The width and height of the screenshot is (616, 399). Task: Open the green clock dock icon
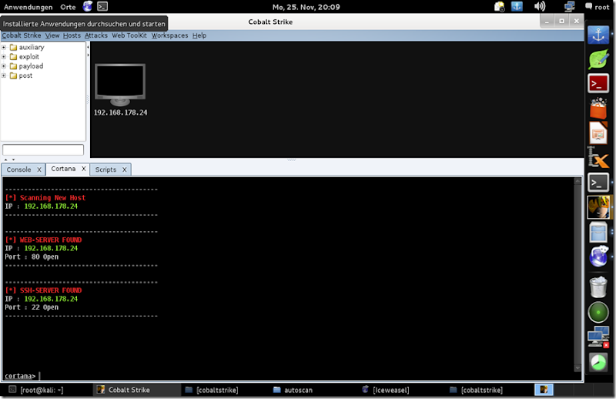point(598,362)
